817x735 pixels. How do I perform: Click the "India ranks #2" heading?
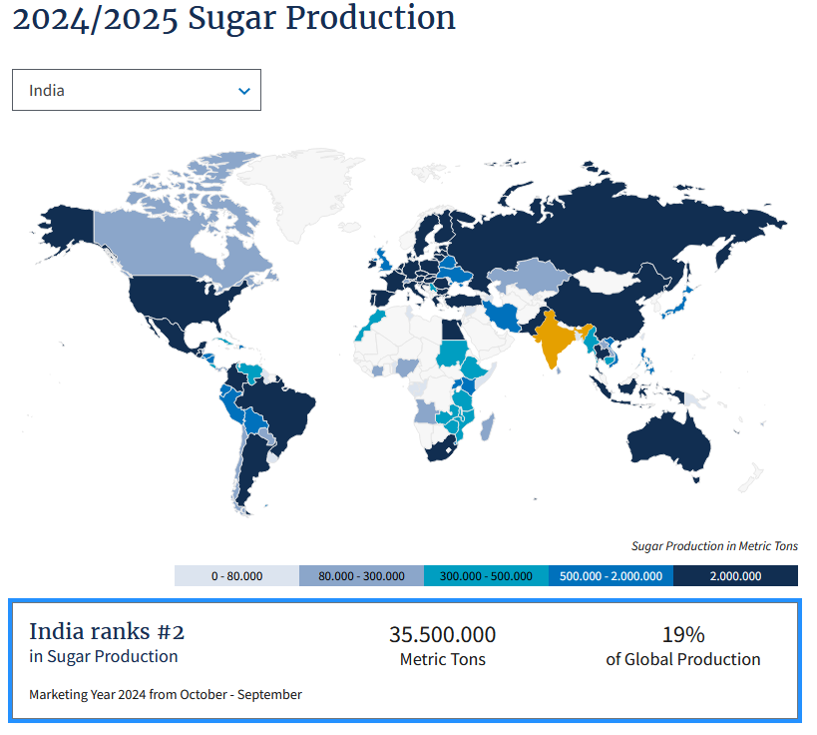click(x=107, y=631)
